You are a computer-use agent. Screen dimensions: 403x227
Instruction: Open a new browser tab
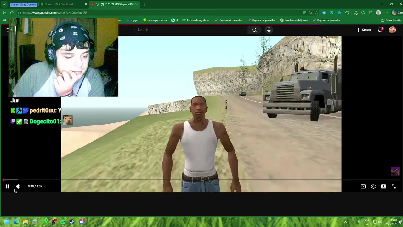coord(144,4)
